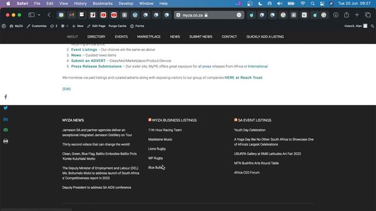Click QUICKLY ADD A LISTING in navigation
The image size is (376, 211).
pos(265,36)
